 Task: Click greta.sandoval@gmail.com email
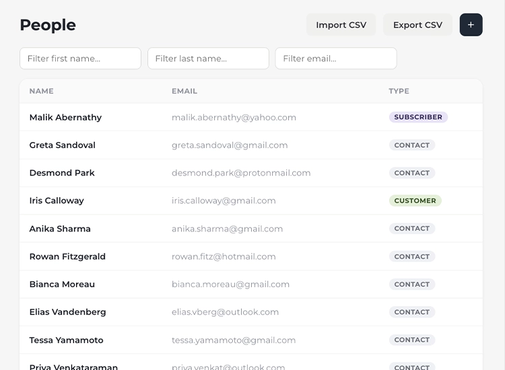[230, 145]
